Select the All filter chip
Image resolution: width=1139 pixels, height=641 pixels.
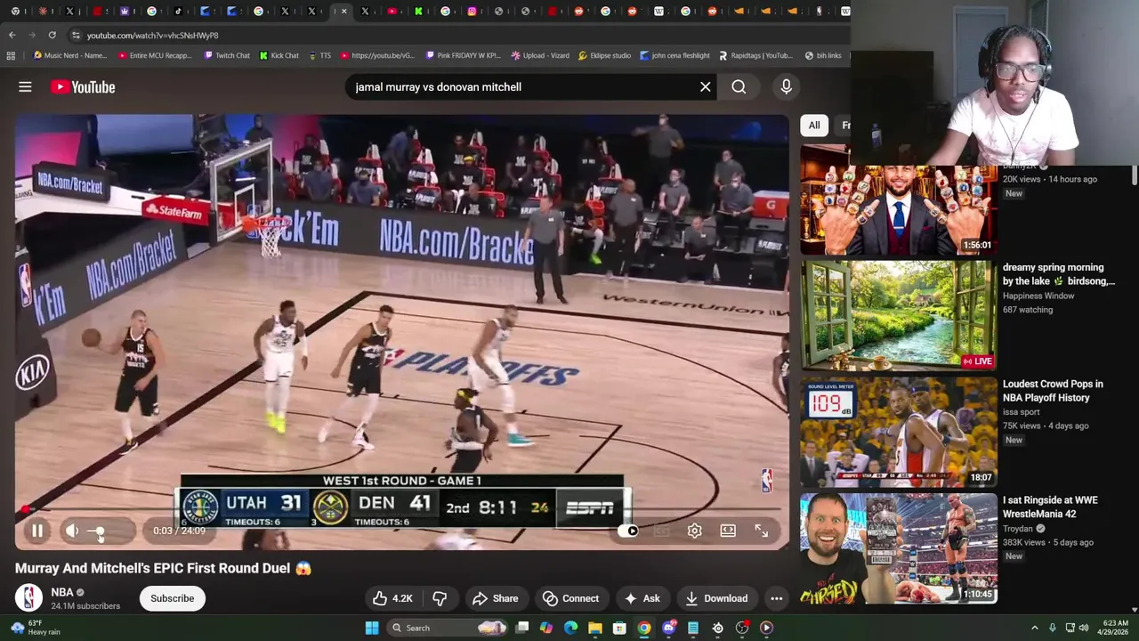click(x=813, y=125)
